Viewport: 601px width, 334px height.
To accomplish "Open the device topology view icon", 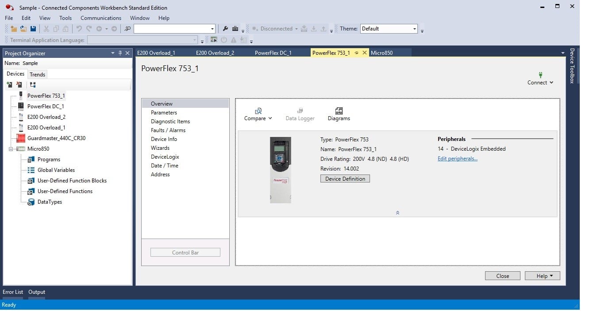I will [32, 84].
